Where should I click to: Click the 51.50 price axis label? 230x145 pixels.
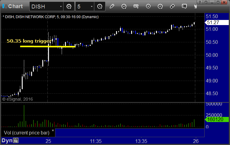point(212,16)
